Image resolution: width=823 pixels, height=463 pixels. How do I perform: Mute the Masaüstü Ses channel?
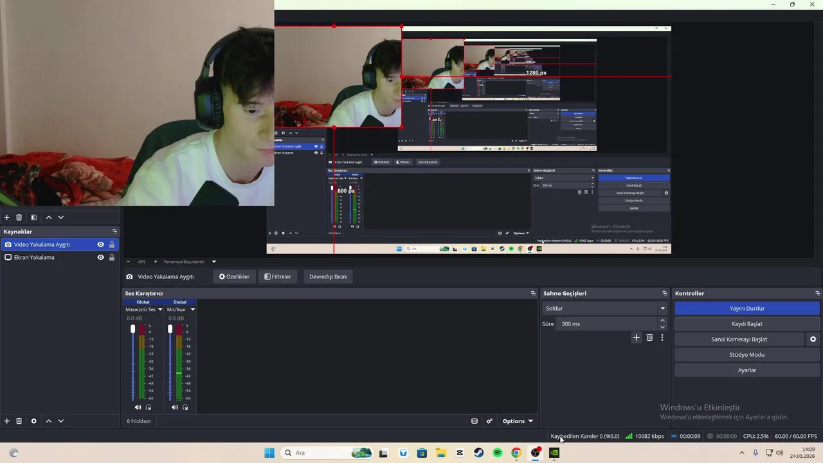point(138,407)
